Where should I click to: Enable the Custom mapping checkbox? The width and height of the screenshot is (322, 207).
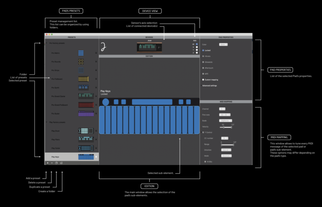point(203,80)
